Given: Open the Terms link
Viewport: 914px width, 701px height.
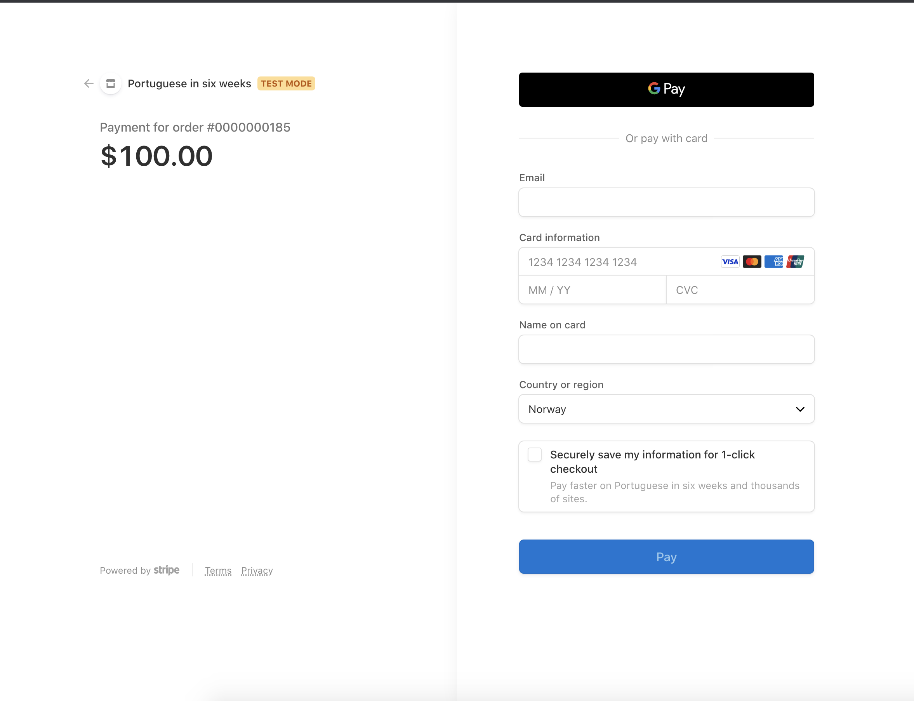Looking at the screenshot, I should [218, 571].
